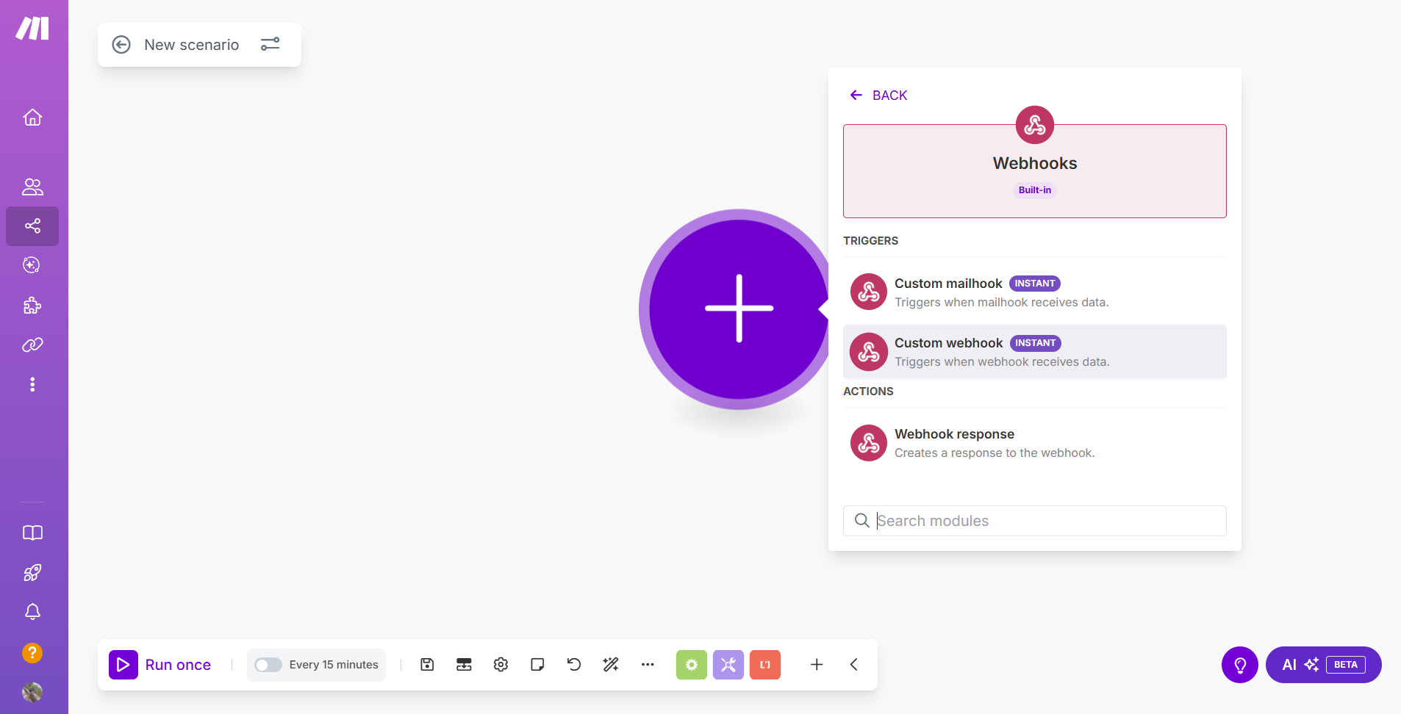This screenshot has height=714, width=1401.
Task: Open the Team icon in sidebar
Action: pyautogui.click(x=32, y=187)
